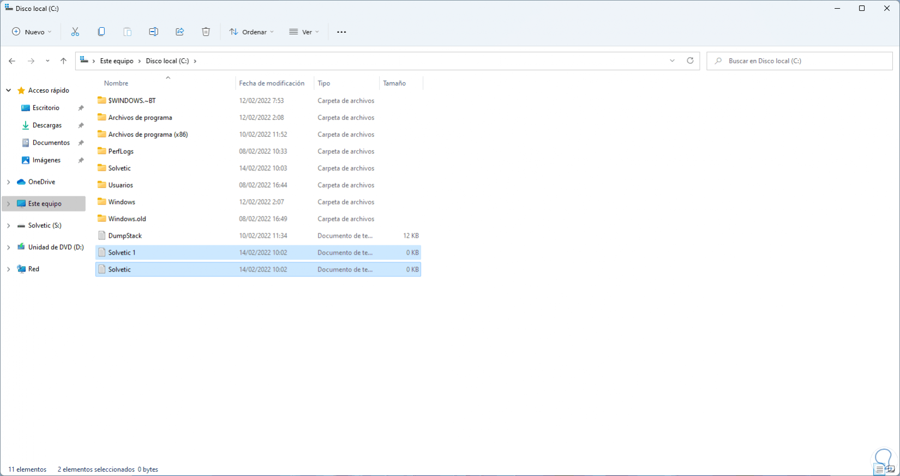Click the Solvetic folder date 14/02/2022 10:03
The image size is (900, 476).
[263, 168]
